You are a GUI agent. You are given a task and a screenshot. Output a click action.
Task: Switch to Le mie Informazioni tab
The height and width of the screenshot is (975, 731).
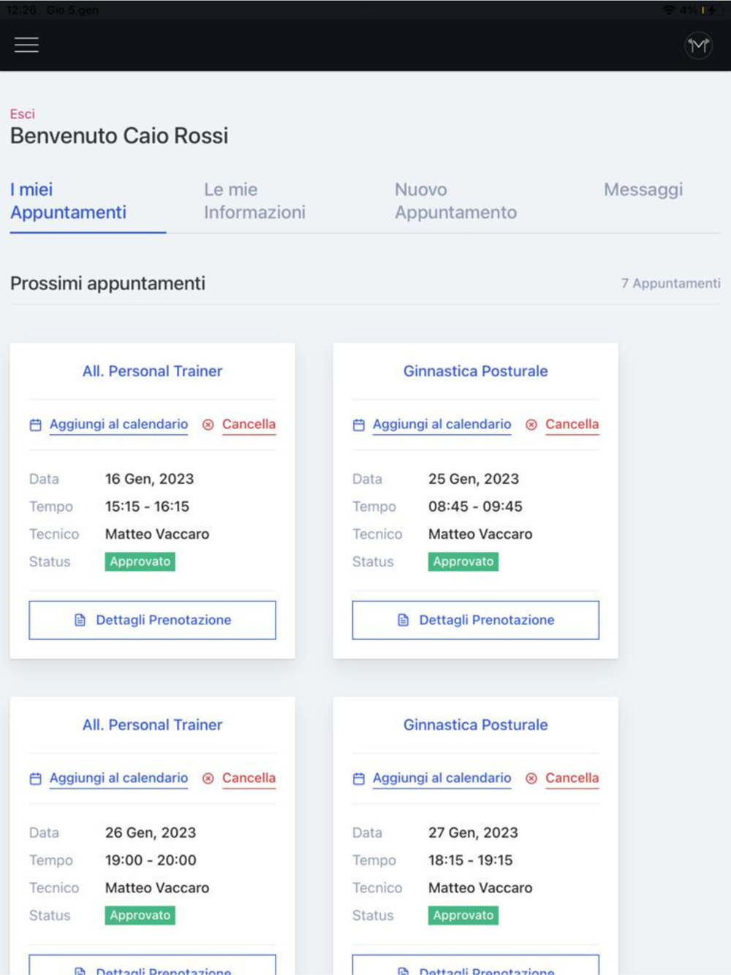[254, 201]
